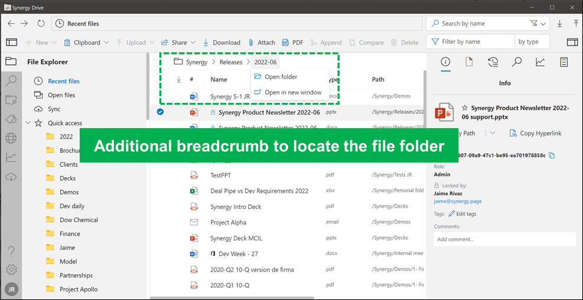Viewport: 583px width, 300px height.
Task: Open the Project Apollo quick access folder
Action: pyautogui.click(x=79, y=289)
